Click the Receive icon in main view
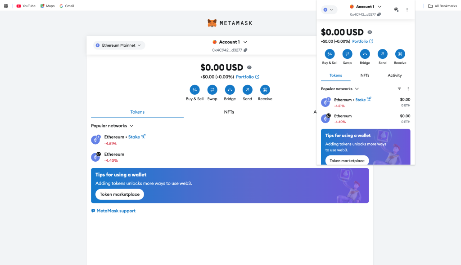The height and width of the screenshot is (265, 461). coord(265,90)
